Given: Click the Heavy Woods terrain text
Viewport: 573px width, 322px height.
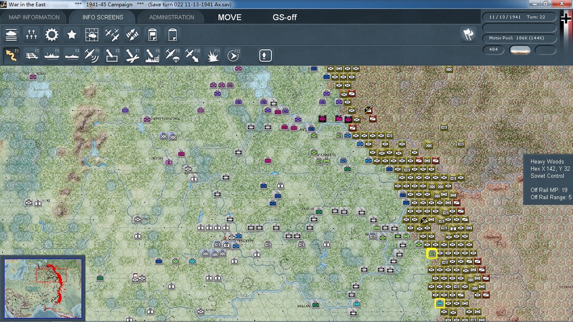Looking at the screenshot, I should 547,161.
